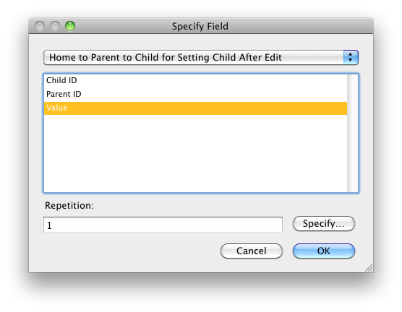
Task: Click the empty area of the field list
Action: tap(195, 153)
